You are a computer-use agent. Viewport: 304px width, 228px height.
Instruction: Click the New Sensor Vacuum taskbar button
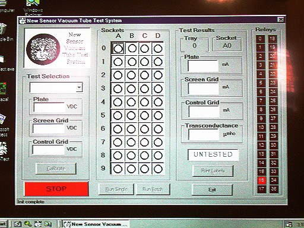pos(96,224)
